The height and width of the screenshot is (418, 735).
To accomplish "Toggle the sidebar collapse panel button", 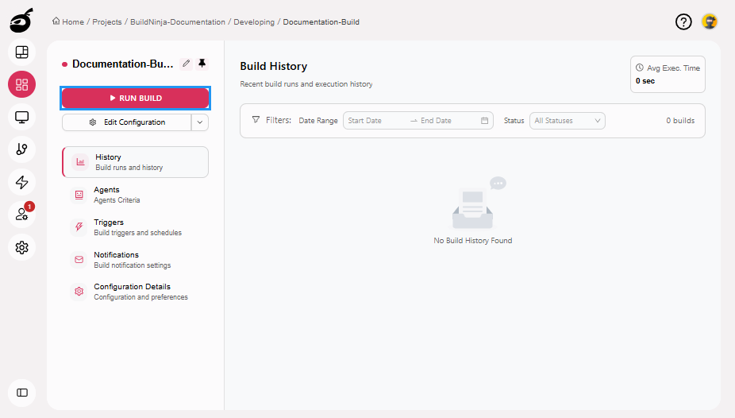I will (22, 393).
